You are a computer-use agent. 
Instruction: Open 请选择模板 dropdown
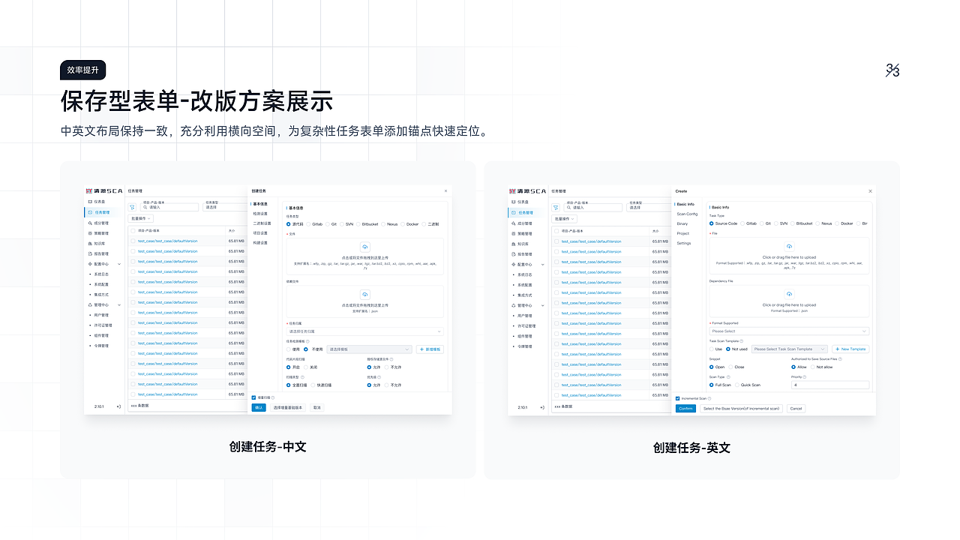click(369, 349)
